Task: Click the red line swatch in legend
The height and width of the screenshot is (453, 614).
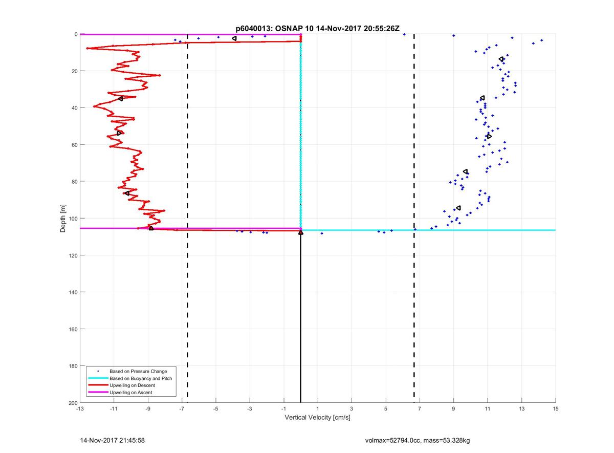Action: [98, 385]
